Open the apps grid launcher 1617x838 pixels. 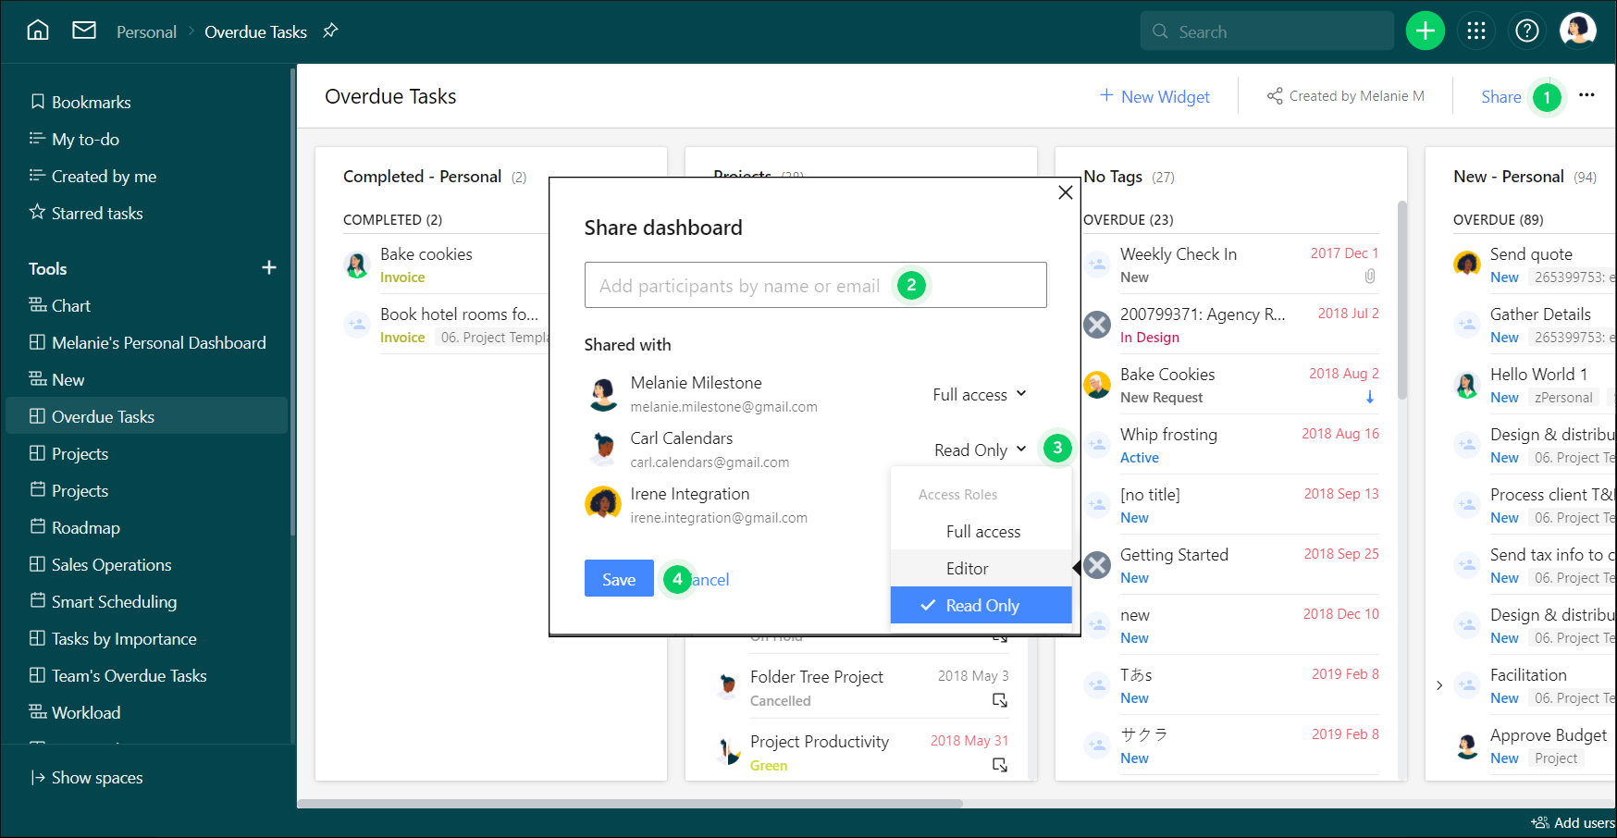1476,31
